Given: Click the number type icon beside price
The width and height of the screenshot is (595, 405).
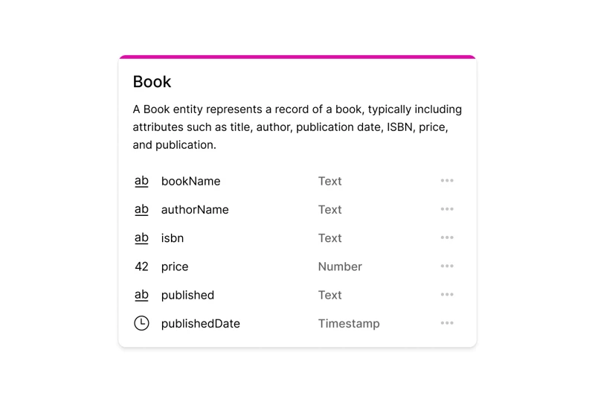Looking at the screenshot, I should (x=141, y=267).
